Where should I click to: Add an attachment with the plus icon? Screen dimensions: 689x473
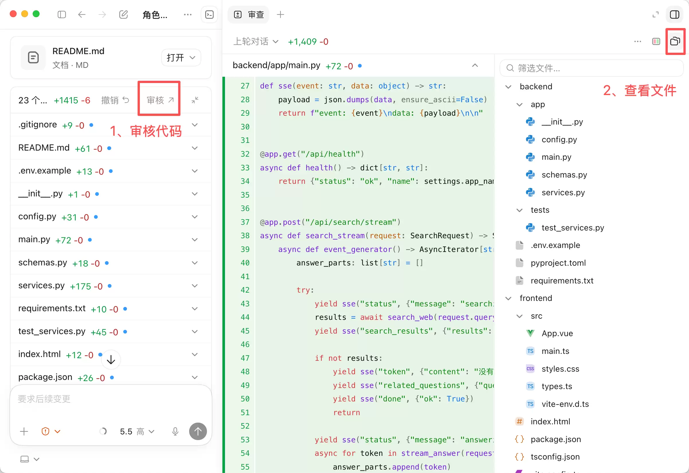coord(24,431)
